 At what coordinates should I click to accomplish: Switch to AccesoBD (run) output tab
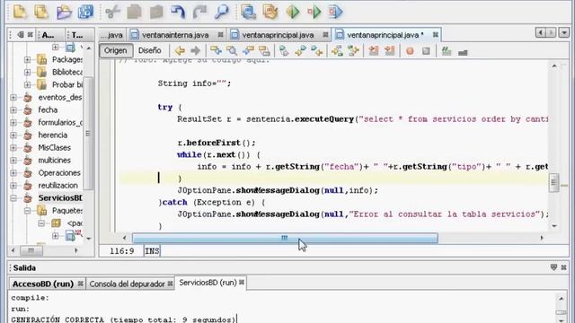43,284
